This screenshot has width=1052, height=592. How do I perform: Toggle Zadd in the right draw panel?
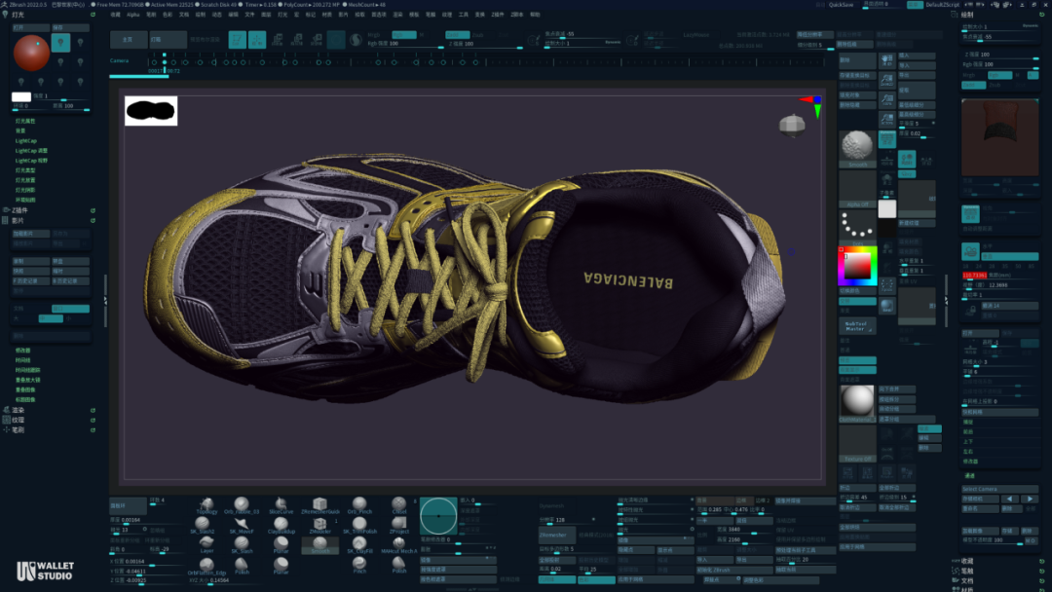tap(973, 85)
